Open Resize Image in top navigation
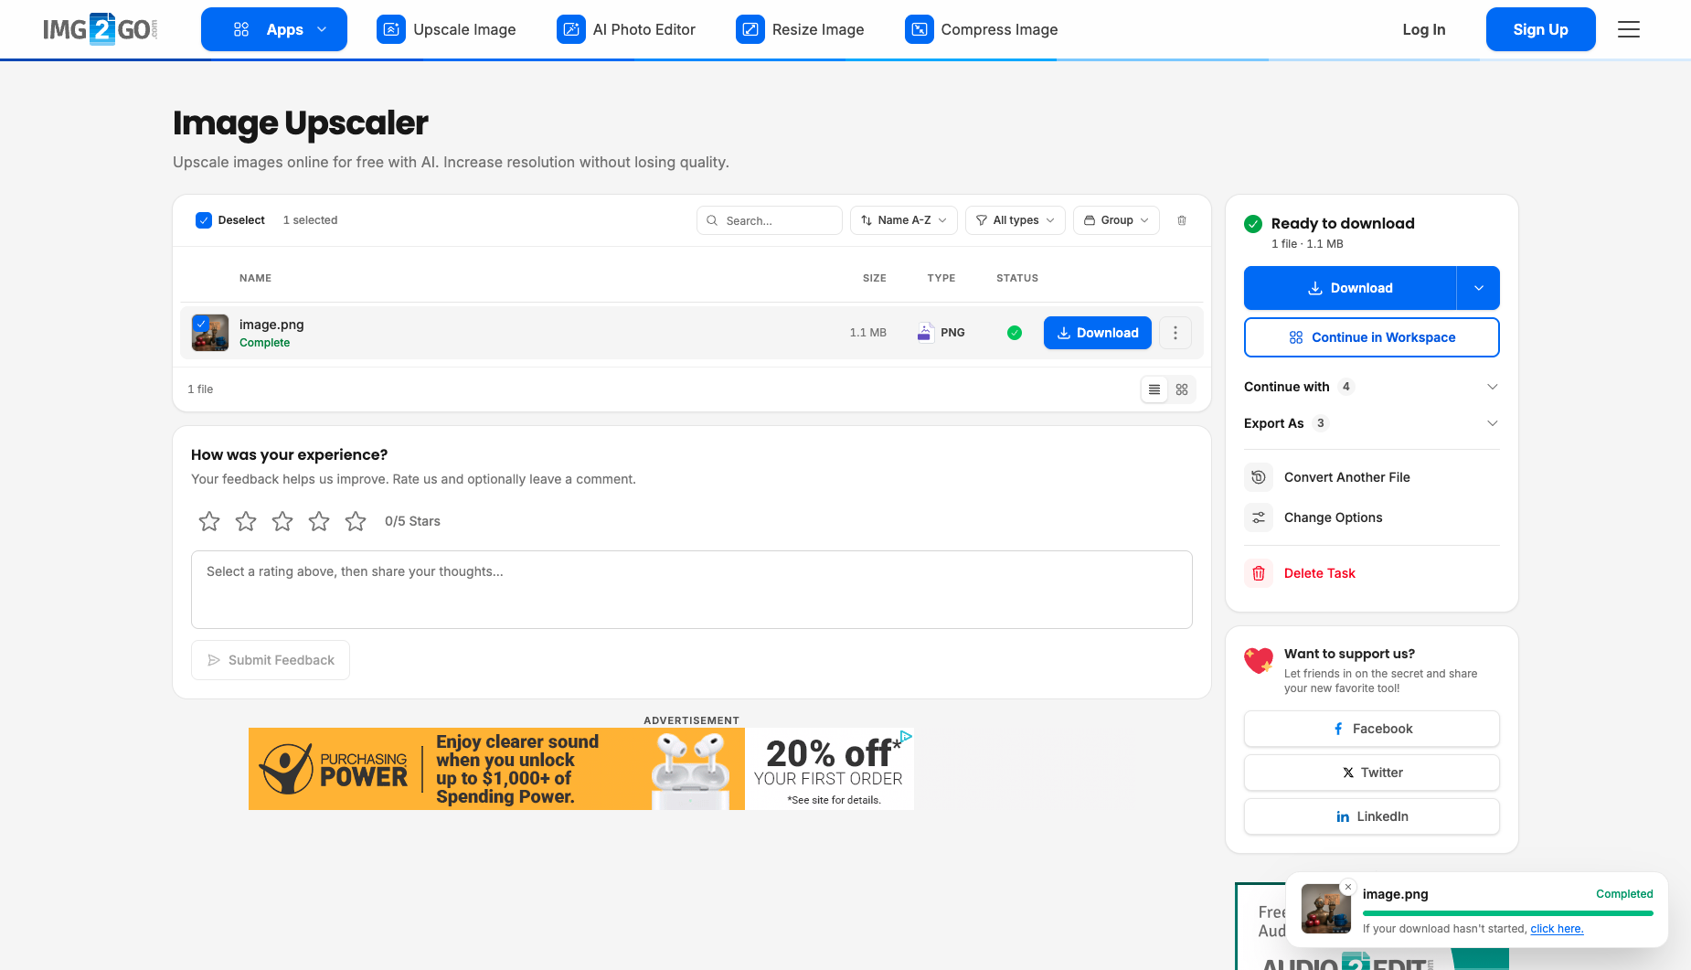Screen dimensions: 1691x970 800,29
